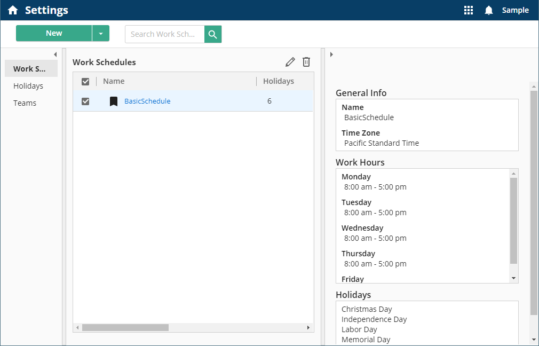Click the Home icon in header
Viewport: 539px width, 346px height.
[13, 10]
